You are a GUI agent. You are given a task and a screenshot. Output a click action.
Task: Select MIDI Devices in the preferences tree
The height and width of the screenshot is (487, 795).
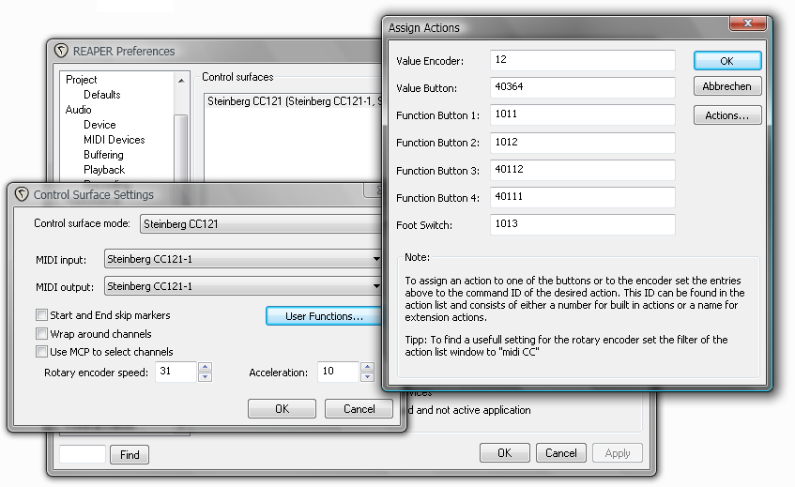115,140
